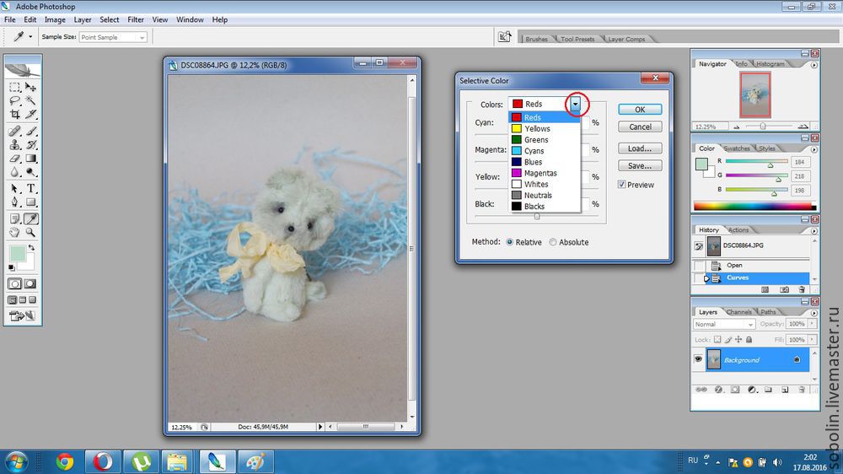Viewport: 843px width, 474px height.
Task: Select the Lasso tool
Action: tap(14, 100)
